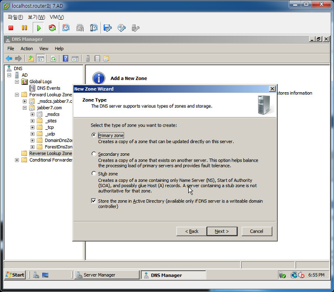Open the Action menu in DNS Manager

tap(27, 49)
